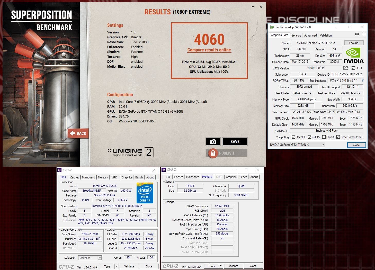Click the Unigine 2 engine logo

(131, 152)
